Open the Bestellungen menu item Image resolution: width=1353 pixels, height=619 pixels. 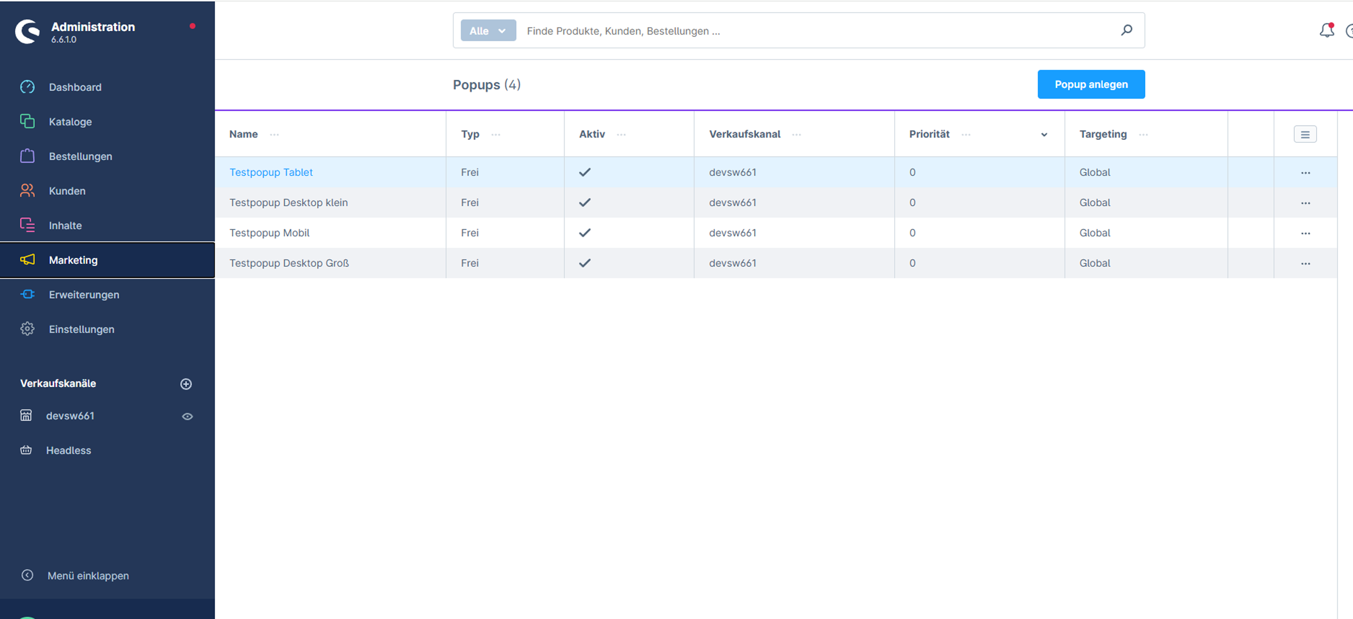coord(80,156)
